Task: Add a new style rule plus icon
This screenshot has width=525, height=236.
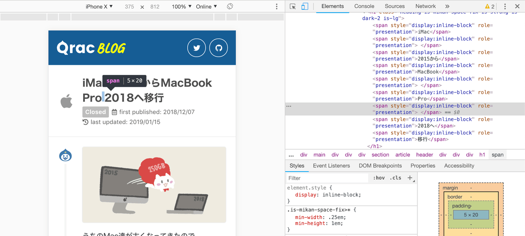Action: [x=409, y=178]
